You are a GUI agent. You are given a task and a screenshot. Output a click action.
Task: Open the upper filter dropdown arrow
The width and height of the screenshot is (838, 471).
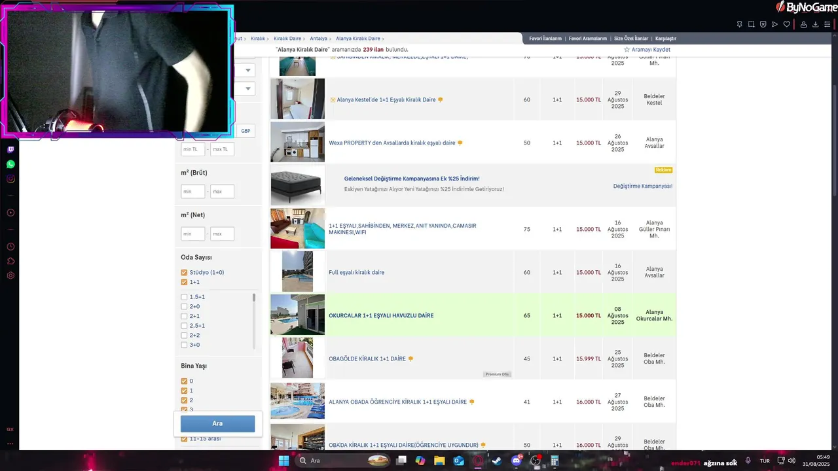247,70
